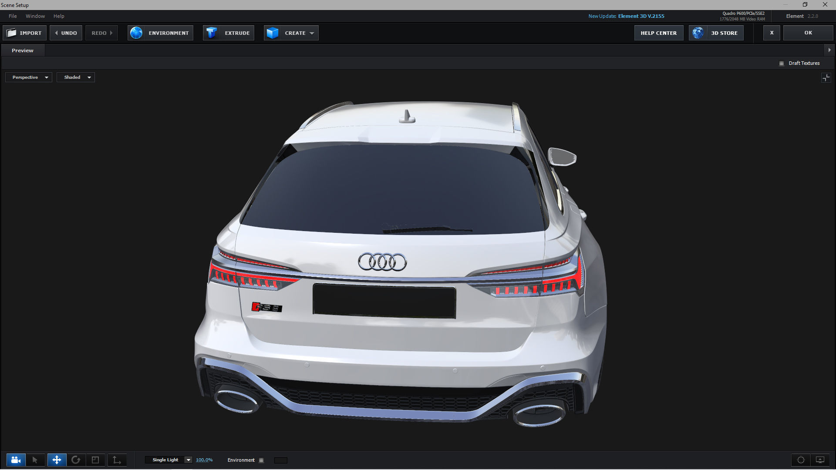Open the Element 3D V.2155 update link
The image size is (836, 470).
point(641,16)
